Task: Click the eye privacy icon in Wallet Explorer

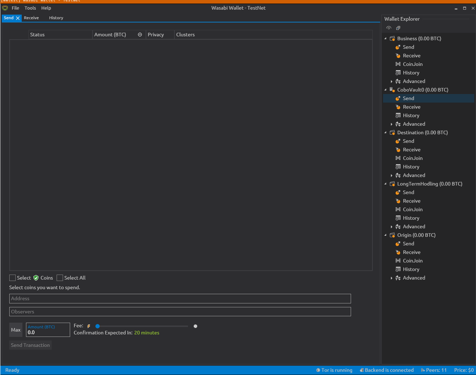Action: tap(388, 28)
